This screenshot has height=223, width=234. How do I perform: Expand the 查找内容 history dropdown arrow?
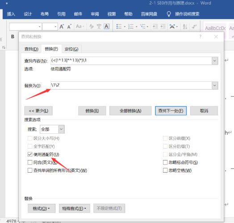click(x=215, y=61)
